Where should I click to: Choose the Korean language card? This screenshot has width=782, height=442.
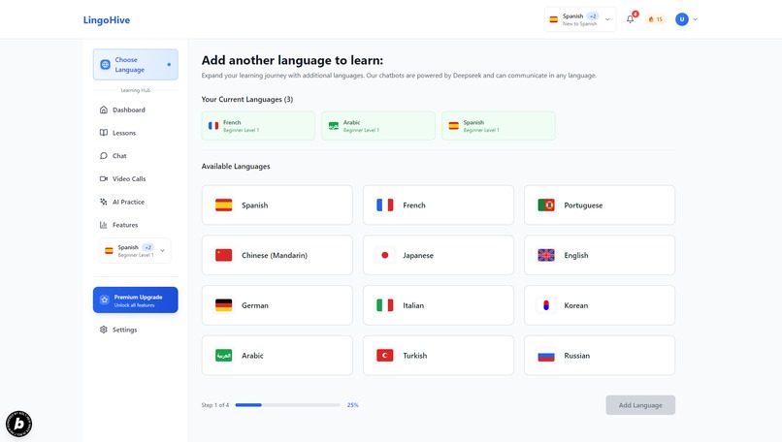[x=599, y=305]
